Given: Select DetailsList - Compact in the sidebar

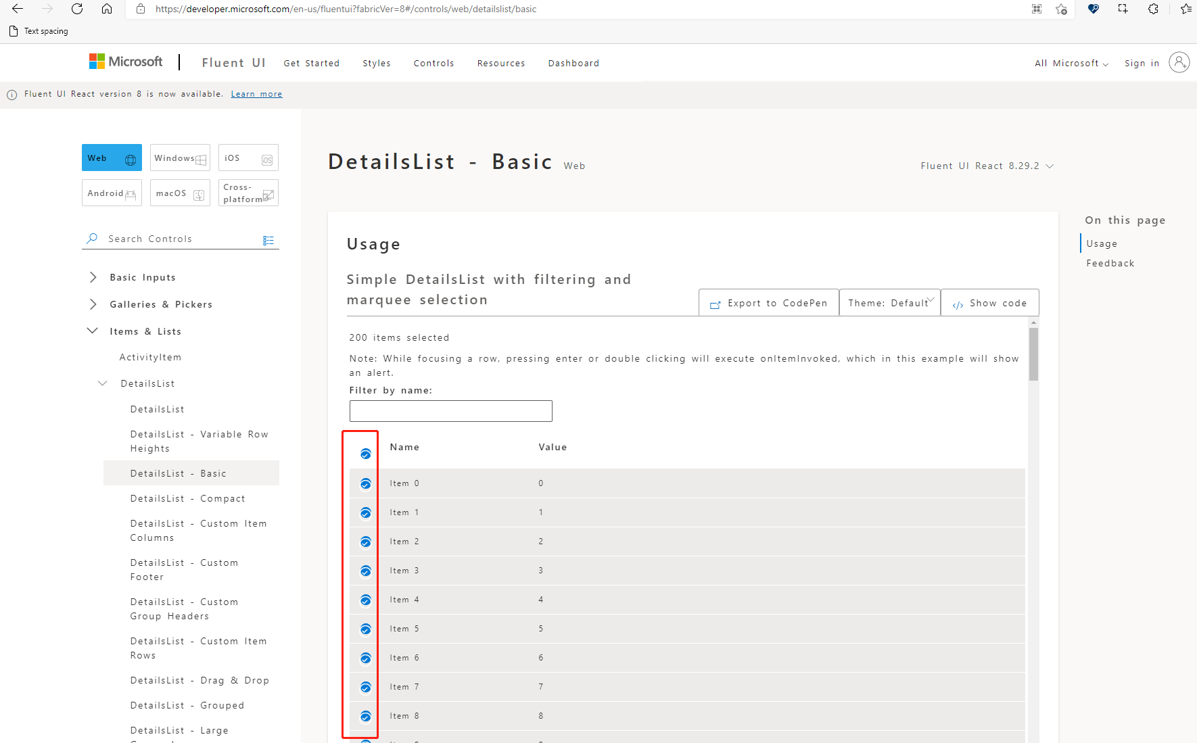Looking at the screenshot, I should [187, 498].
